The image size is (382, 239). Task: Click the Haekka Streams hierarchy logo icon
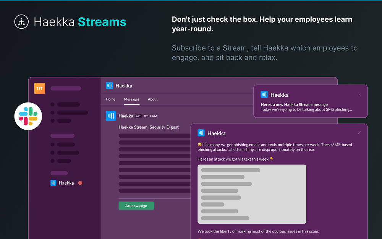click(21, 22)
